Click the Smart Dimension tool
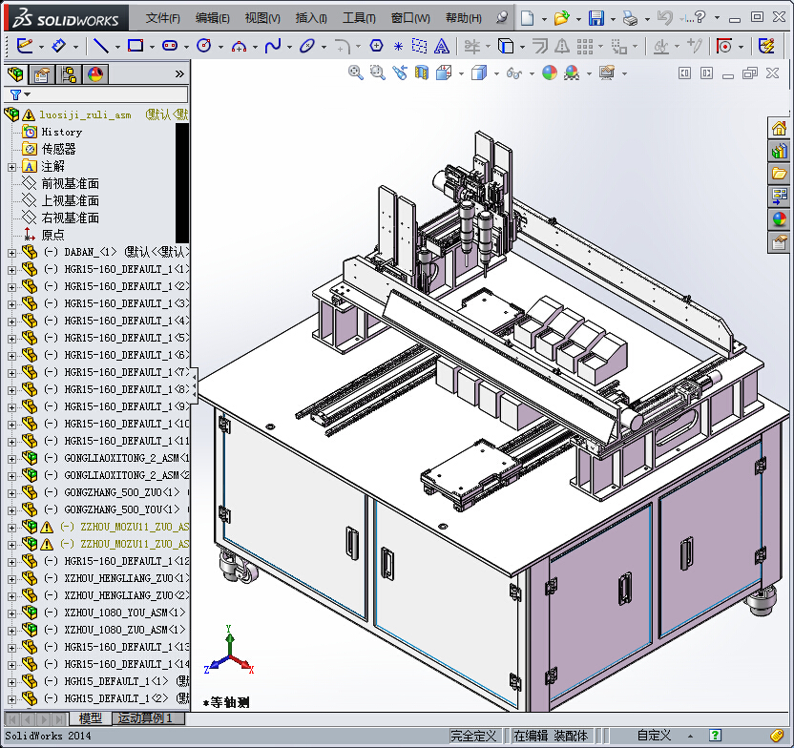The height and width of the screenshot is (748, 794). 59,46
